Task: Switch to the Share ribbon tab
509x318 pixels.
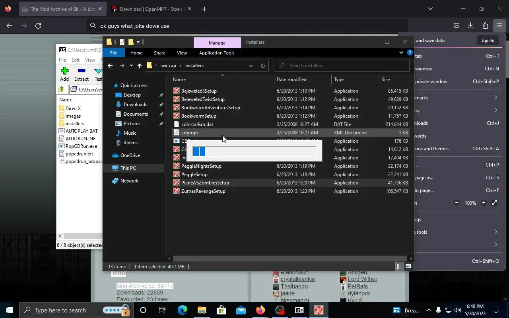Action: coord(159,52)
